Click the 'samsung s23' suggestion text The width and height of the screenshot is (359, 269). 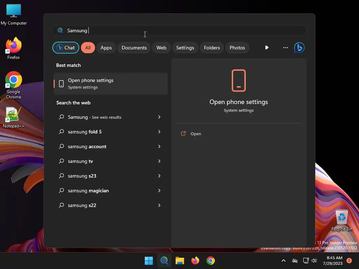click(x=82, y=176)
